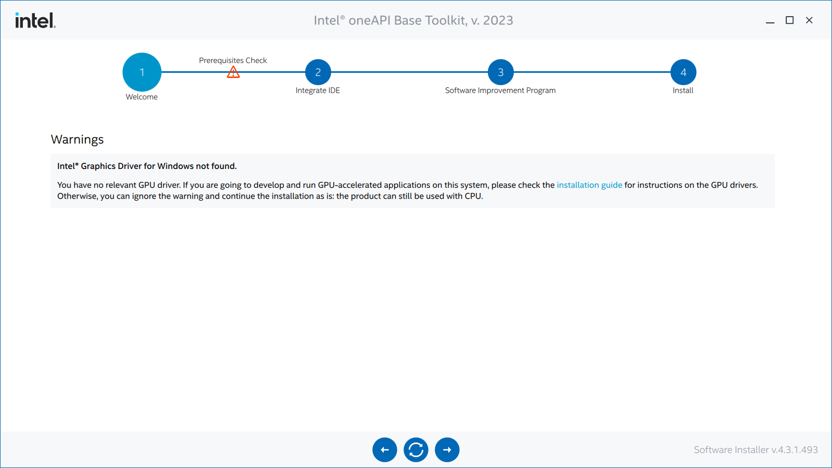Screen dimensions: 832x468
Task: Click the Prerequisites Check label
Action: click(233, 60)
